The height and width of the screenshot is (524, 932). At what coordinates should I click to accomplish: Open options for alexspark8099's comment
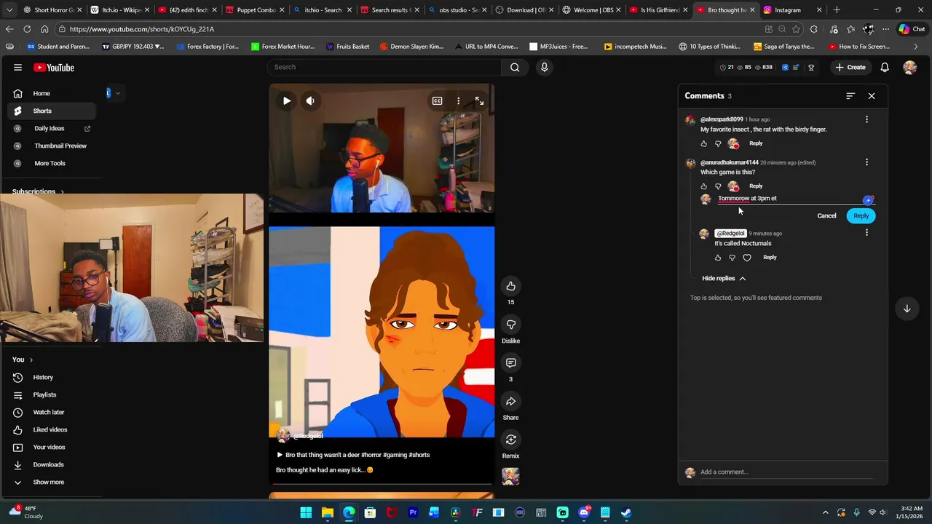[866, 119]
